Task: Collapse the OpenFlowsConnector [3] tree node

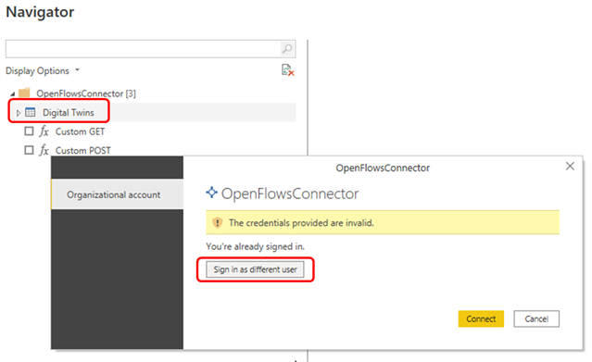Action: [x=12, y=94]
